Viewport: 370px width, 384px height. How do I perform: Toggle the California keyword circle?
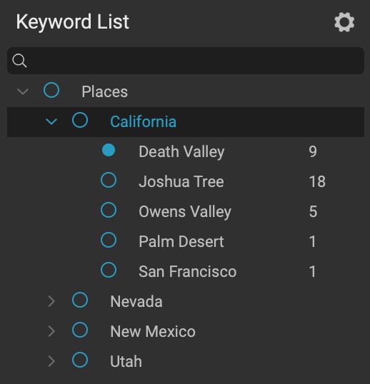click(80, 120)
